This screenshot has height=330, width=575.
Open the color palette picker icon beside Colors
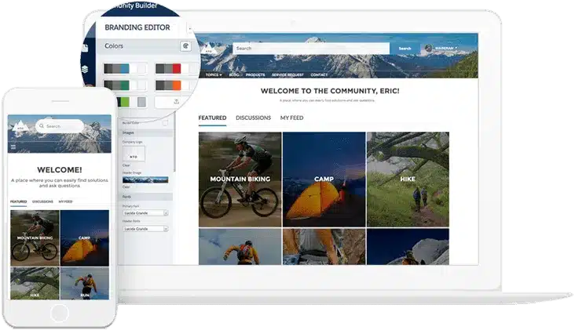click(x=185, y=46)
